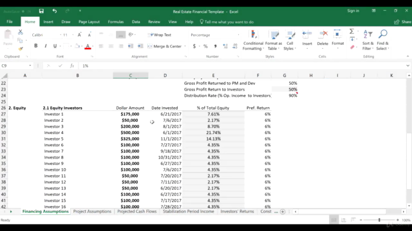
Task: Select column C header
Action: click(x=131, y=76)
